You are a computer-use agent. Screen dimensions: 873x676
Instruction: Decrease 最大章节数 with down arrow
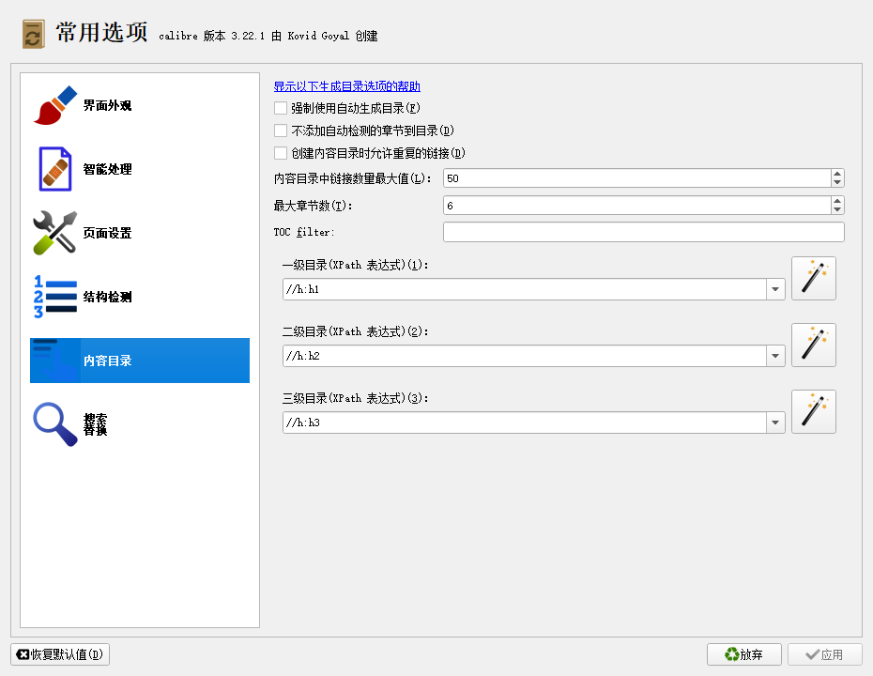tap(836, 209)
